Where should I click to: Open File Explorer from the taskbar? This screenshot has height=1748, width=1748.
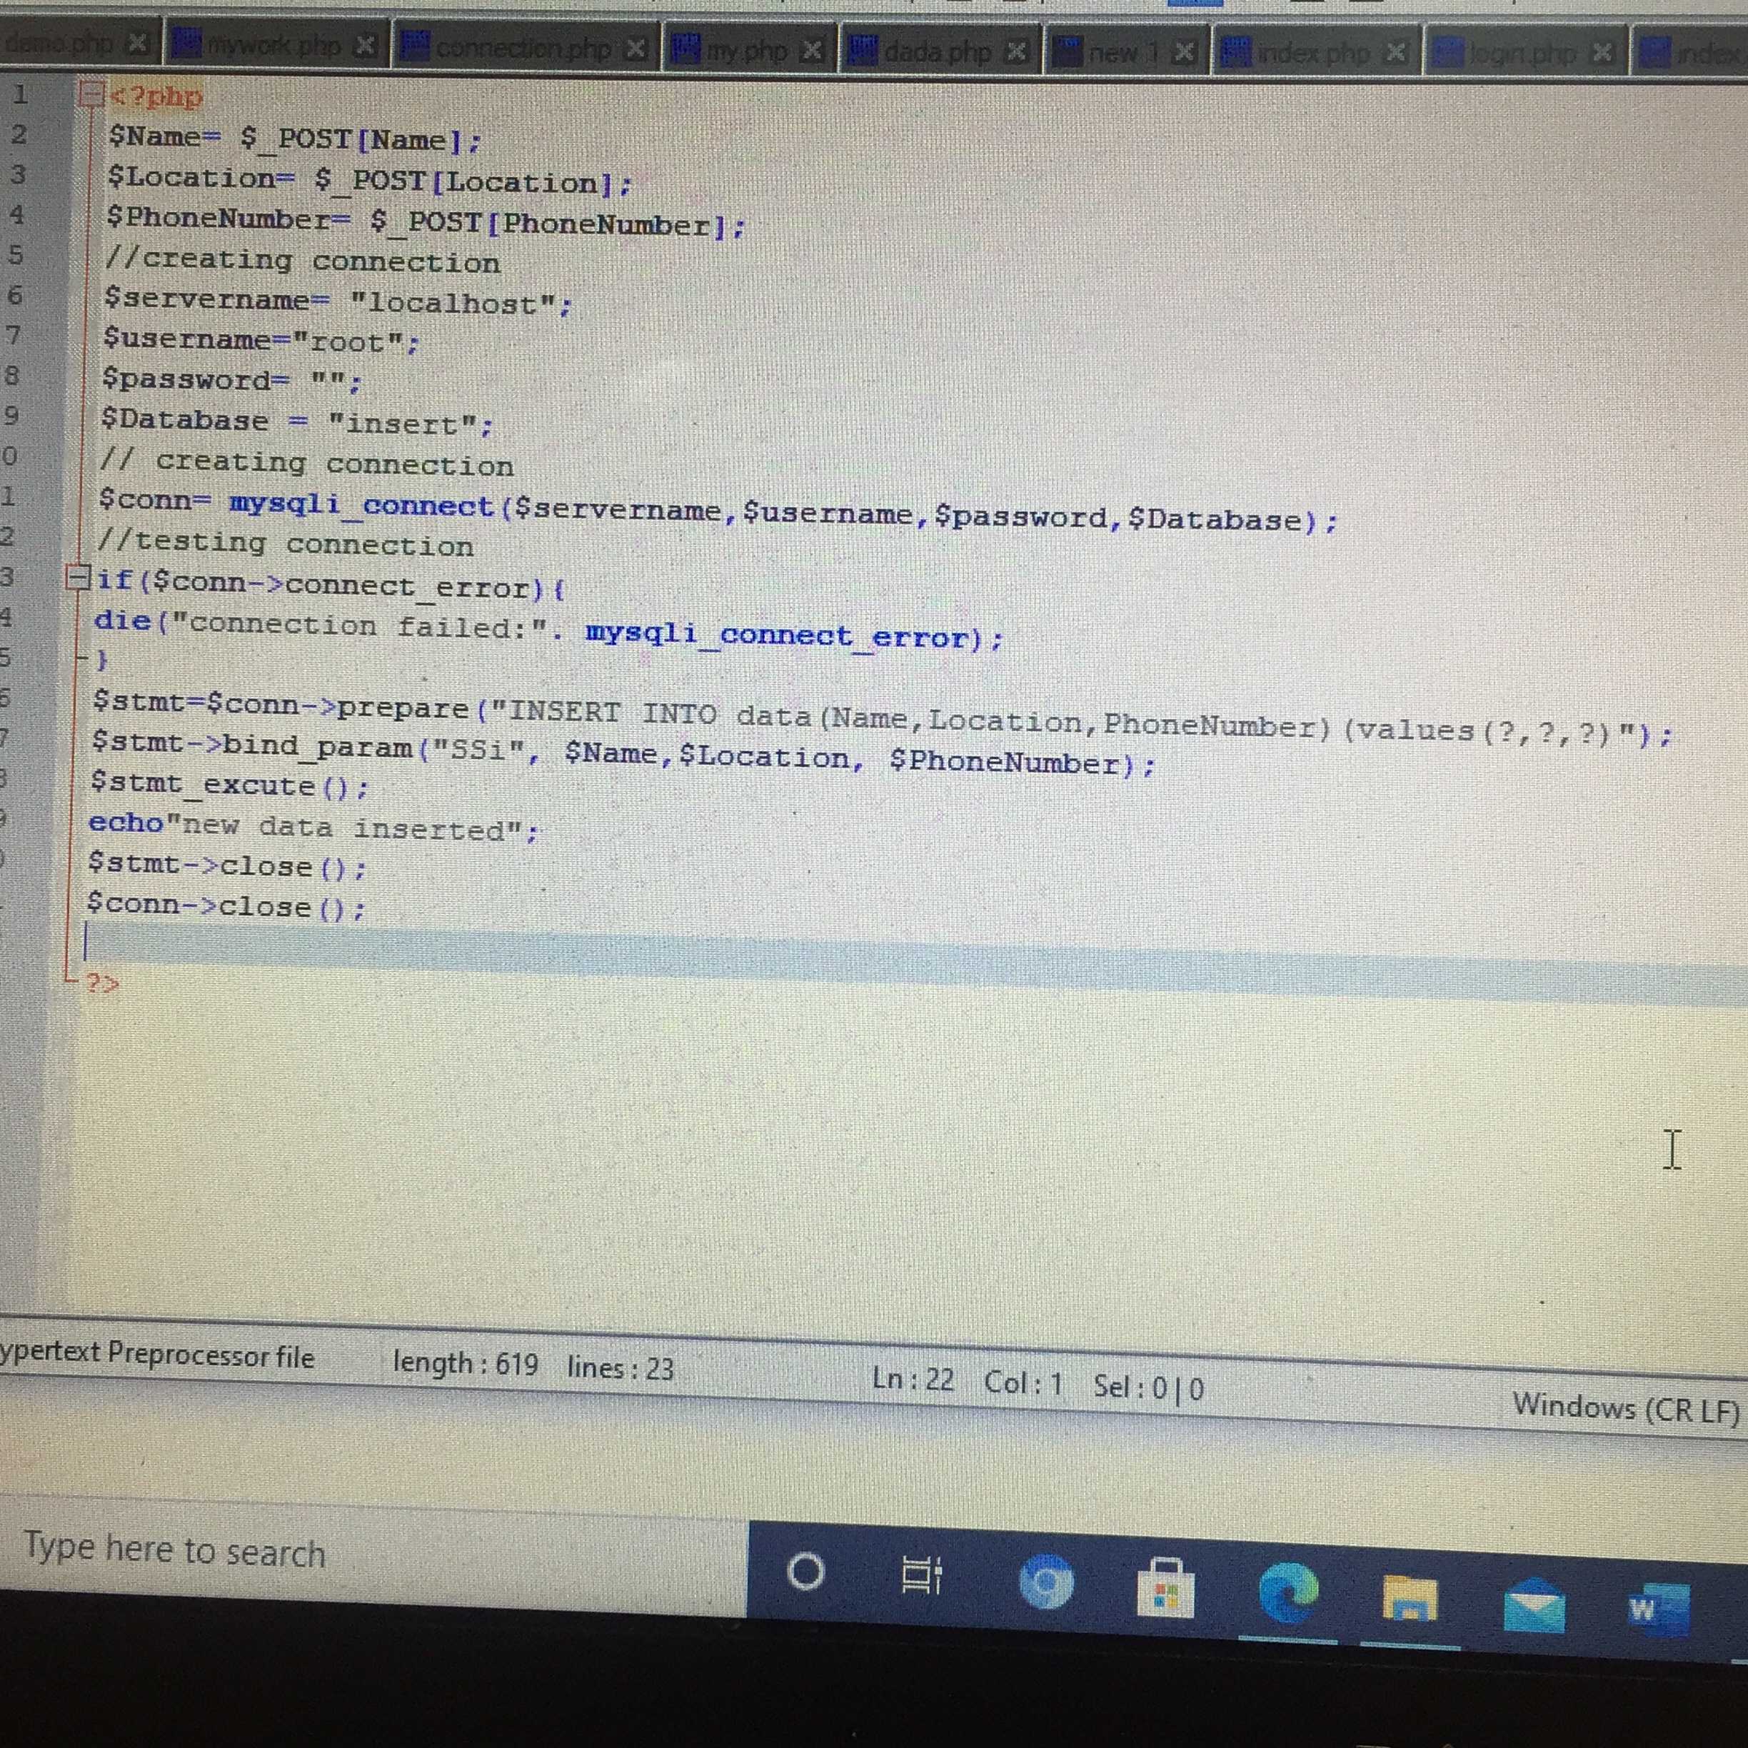pyautogui.click(x=1410, y=1599)
